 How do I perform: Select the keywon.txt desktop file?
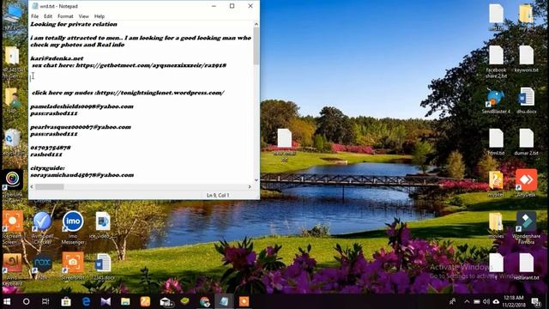point(526,58)
